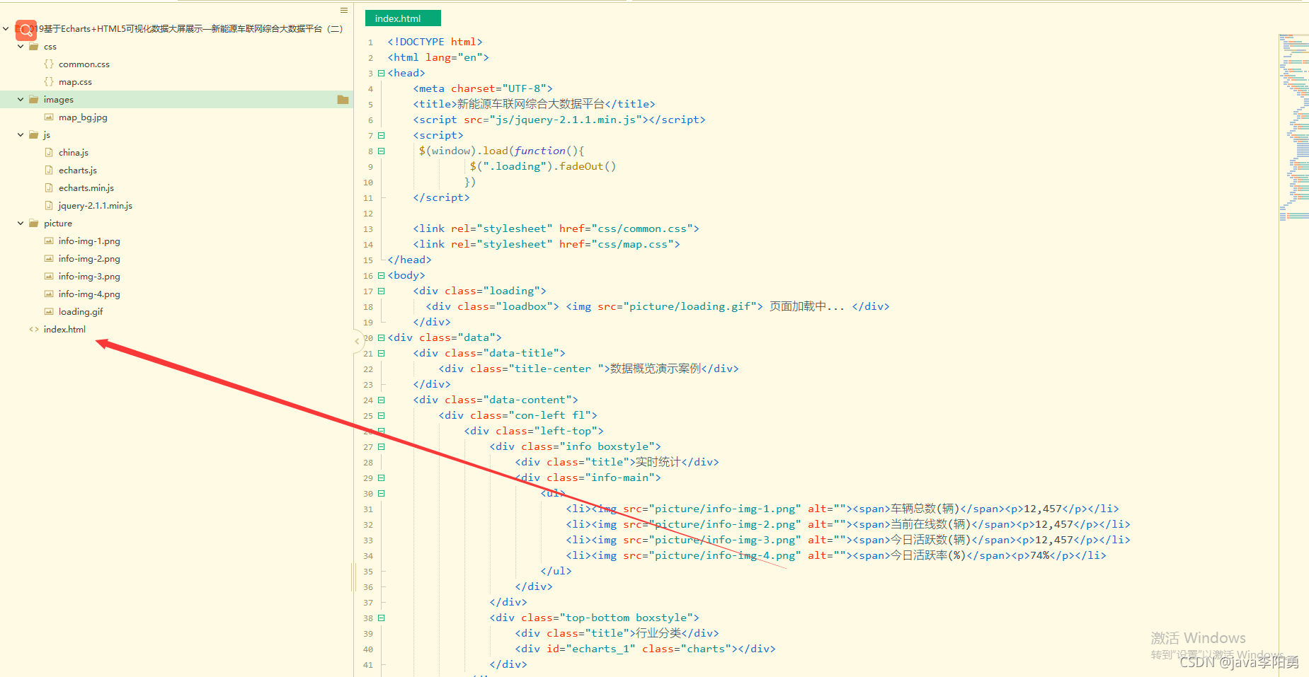Open the index.html editor tab
1309x677 pixels.
pos(403,18)
